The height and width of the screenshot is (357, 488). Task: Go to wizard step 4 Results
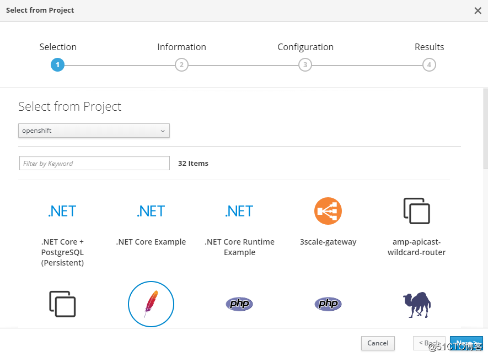[429, 65]
